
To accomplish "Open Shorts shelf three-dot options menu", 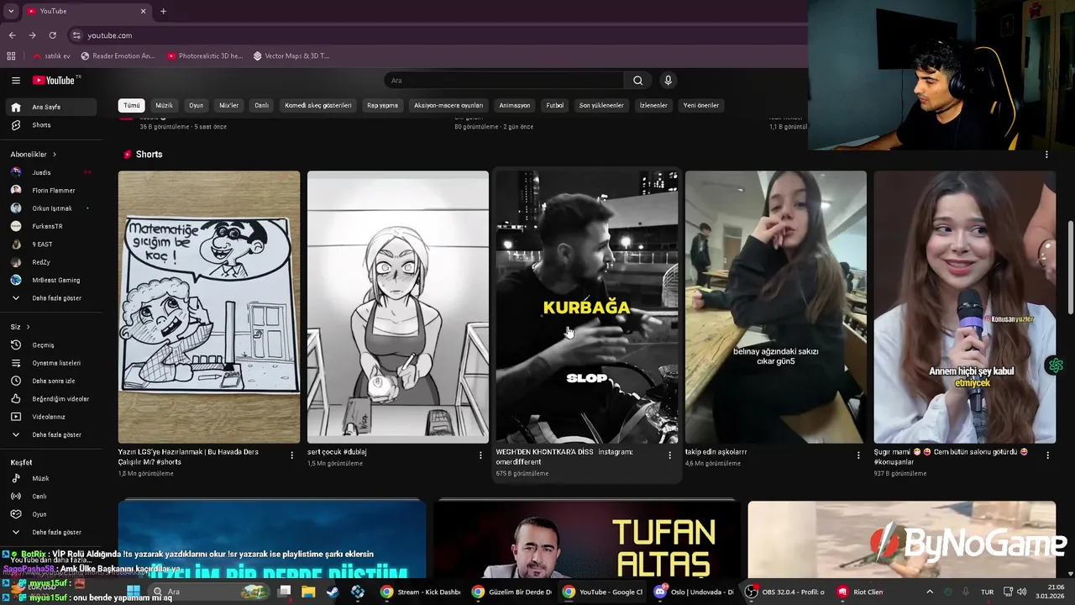I will click(x=1046, y=155).
